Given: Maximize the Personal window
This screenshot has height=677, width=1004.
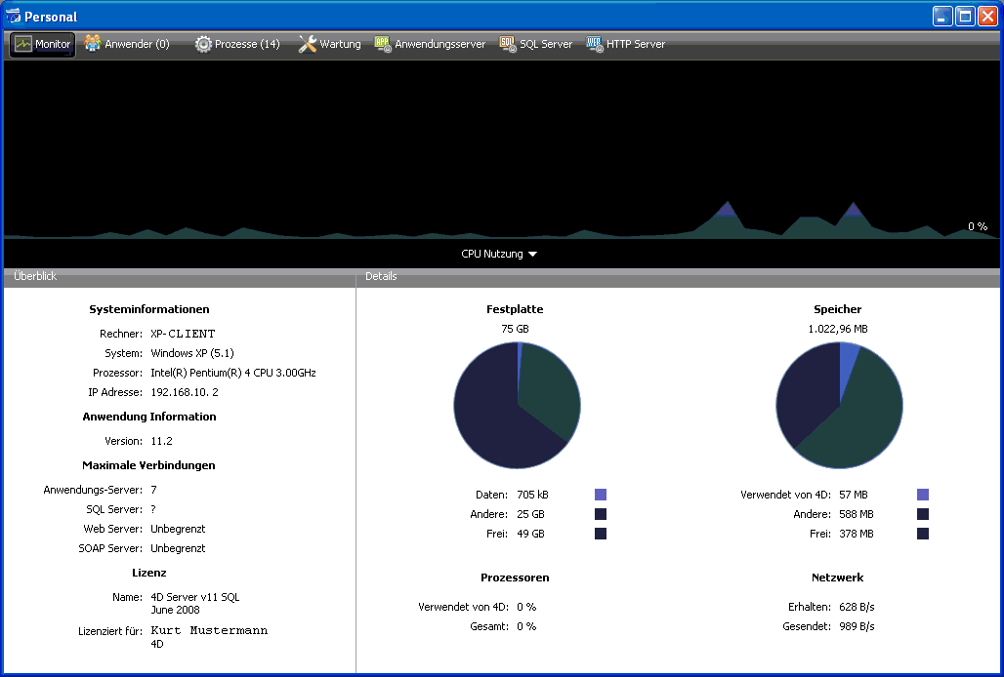Looking at the screenshot, I should coord(965,16).
